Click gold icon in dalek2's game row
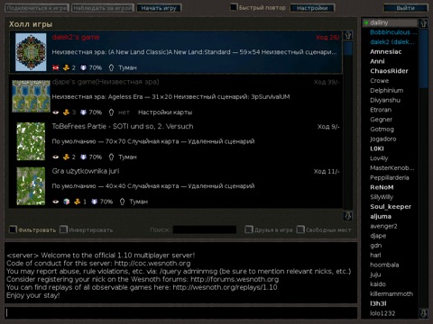 tap(66, 67)
